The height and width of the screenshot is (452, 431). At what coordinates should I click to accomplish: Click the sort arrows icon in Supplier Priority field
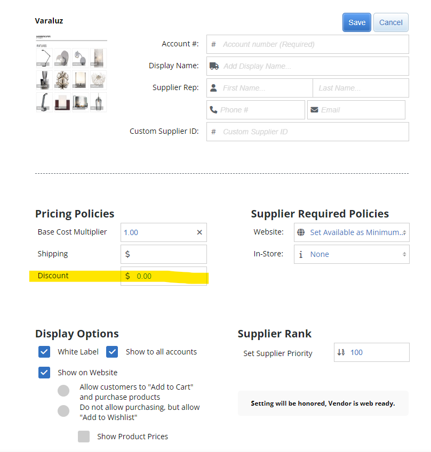pos(341,352)
